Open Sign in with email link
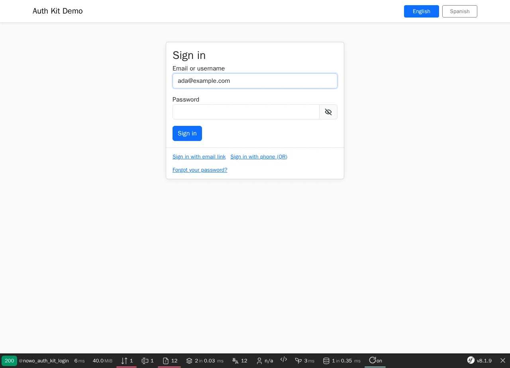Screen dimensions: 510x368 tap(199, 157)
